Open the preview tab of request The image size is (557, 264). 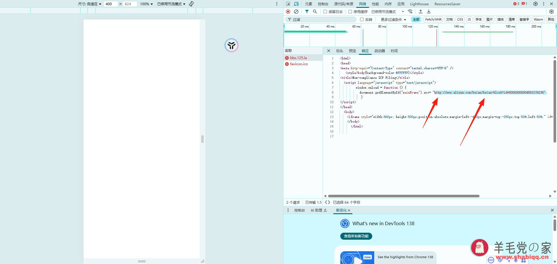(x=352, y=51)
